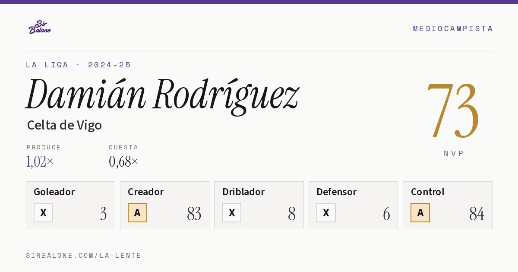Click the Creador card title
Screen dimensions: 518x272
(146, 192)
